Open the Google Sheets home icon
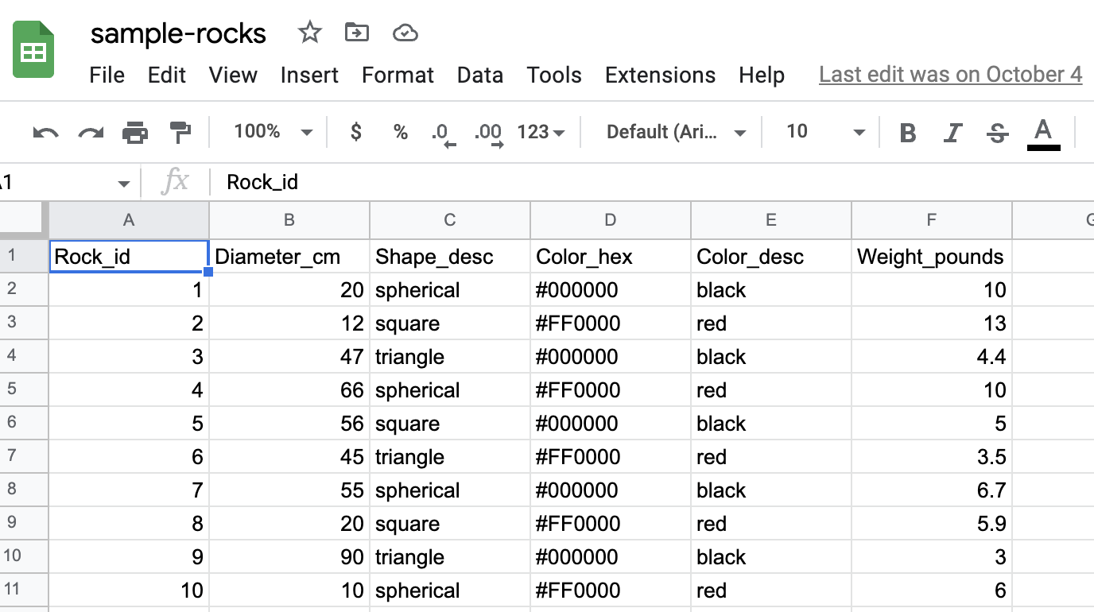Image resolution: width=1094 pixels, height=612 pixels. (33, 49)
